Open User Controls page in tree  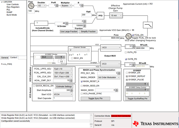tap(13, 4)
